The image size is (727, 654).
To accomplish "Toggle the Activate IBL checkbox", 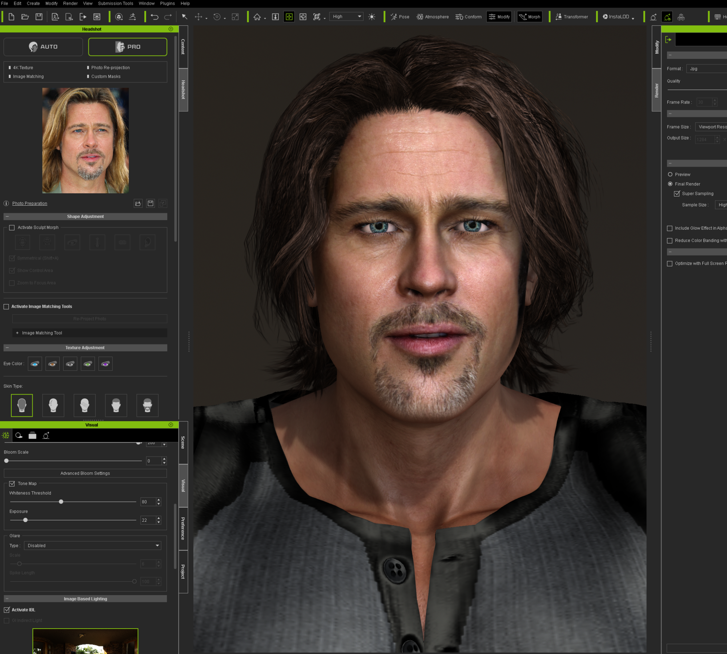I will coord(7,610).
